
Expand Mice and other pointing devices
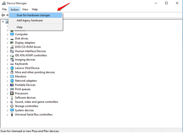pos(8,72)
